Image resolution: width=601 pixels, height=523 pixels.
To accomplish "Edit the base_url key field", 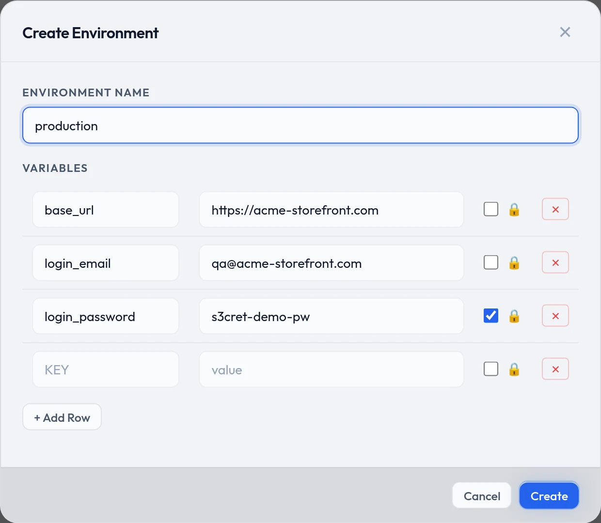I will (x=106, y=210).
